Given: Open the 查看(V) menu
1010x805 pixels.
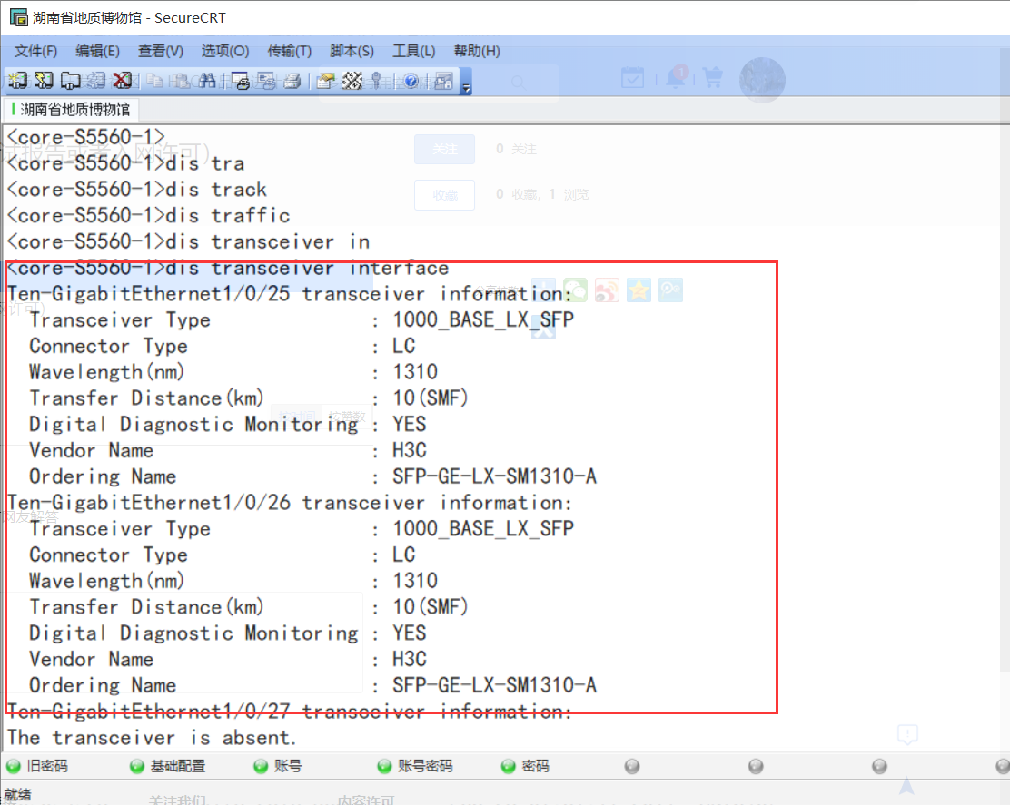Looking at the screenshot, I should [x=161, y=52].
